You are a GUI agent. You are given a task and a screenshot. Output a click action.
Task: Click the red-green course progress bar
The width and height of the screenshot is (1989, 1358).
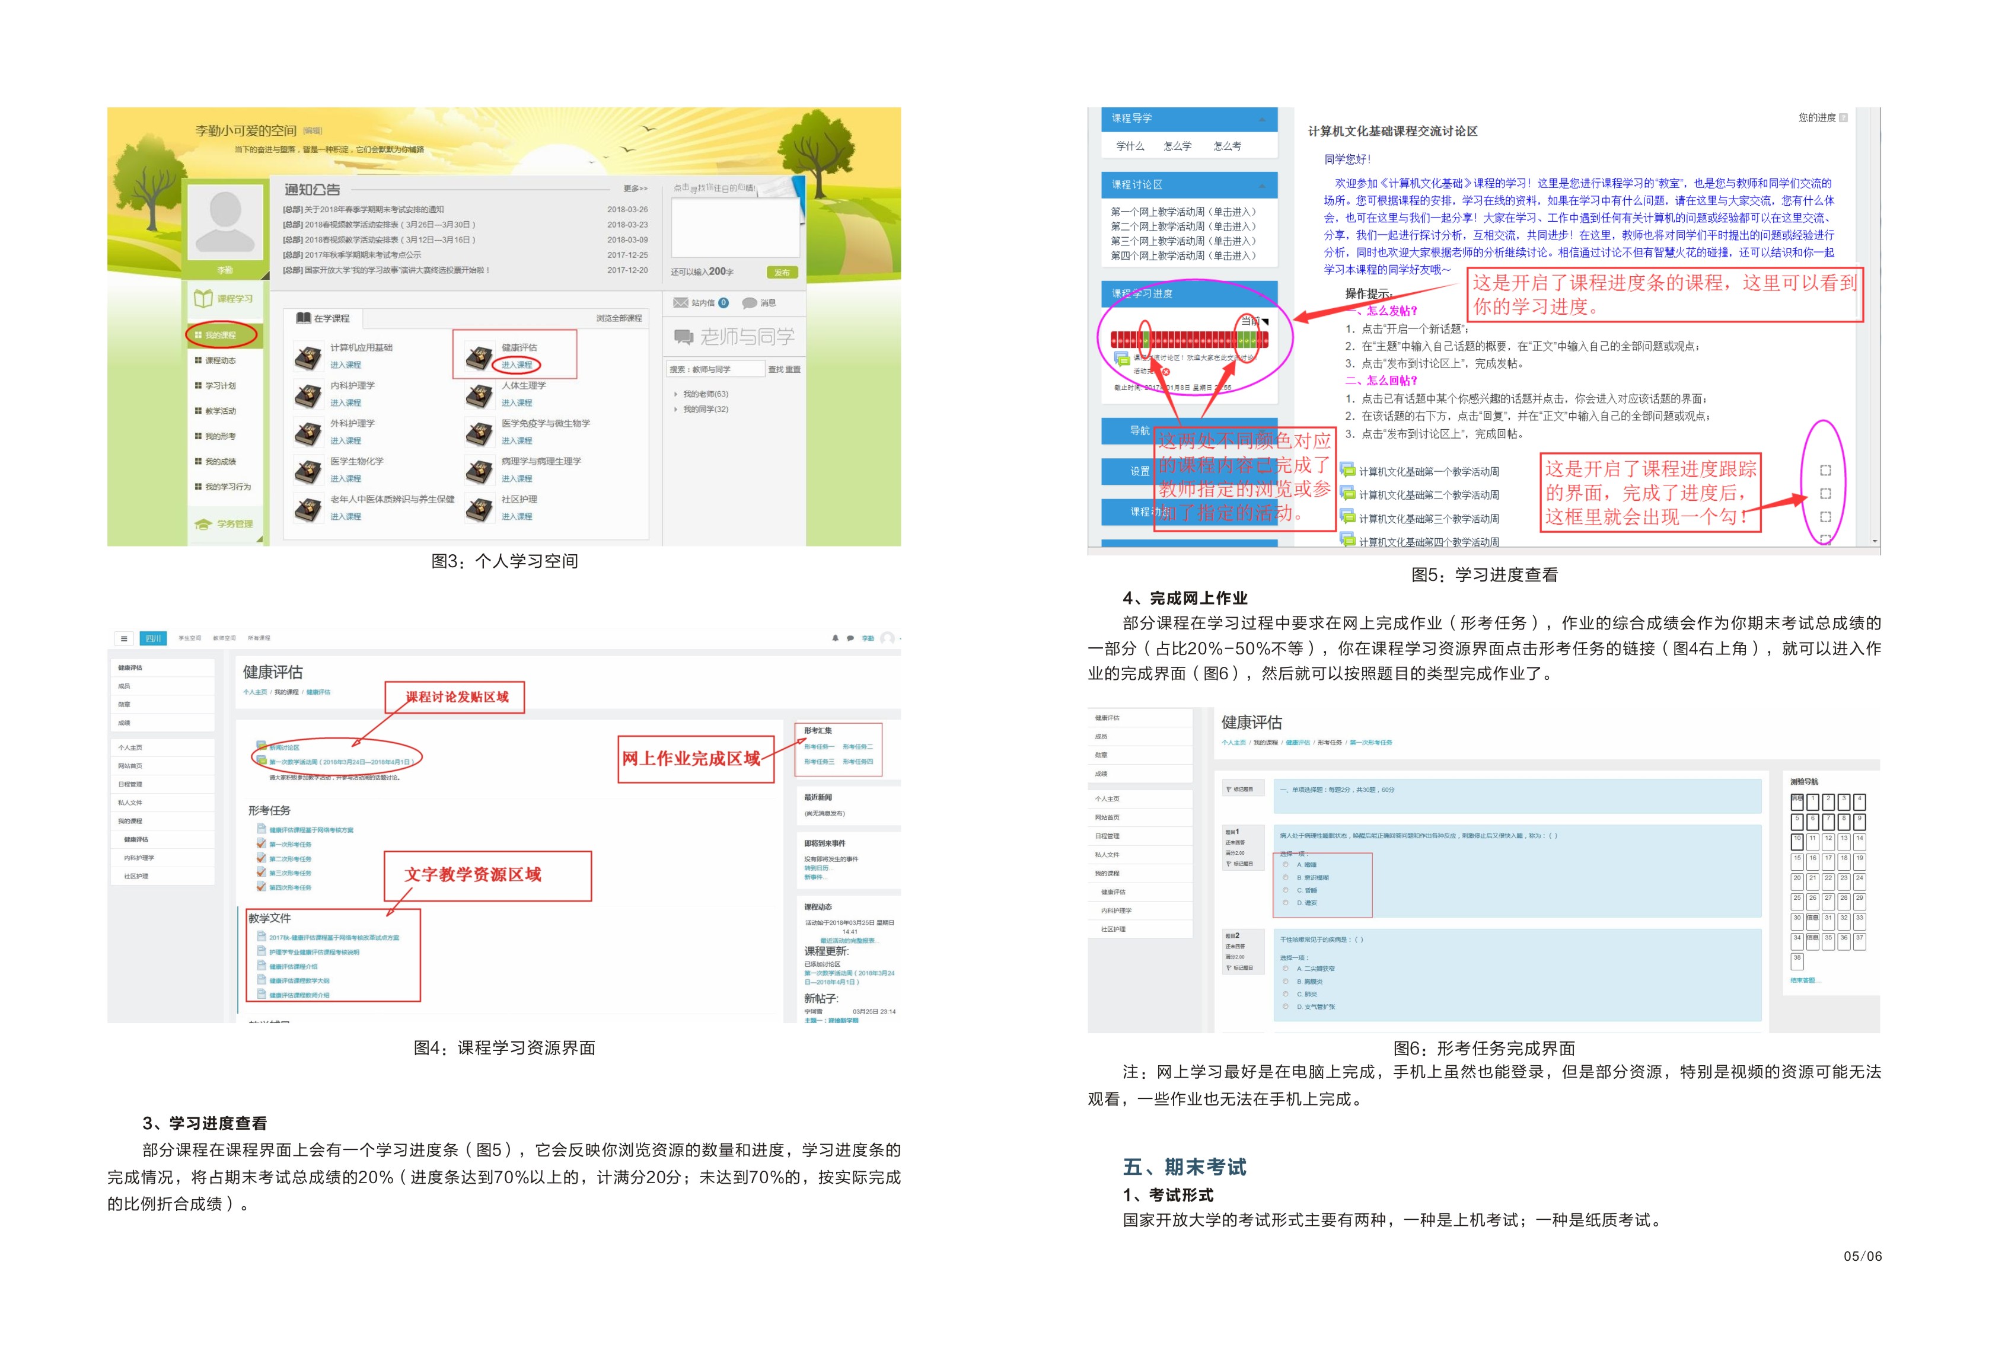pyautogui.click(x=1189, y=340)
